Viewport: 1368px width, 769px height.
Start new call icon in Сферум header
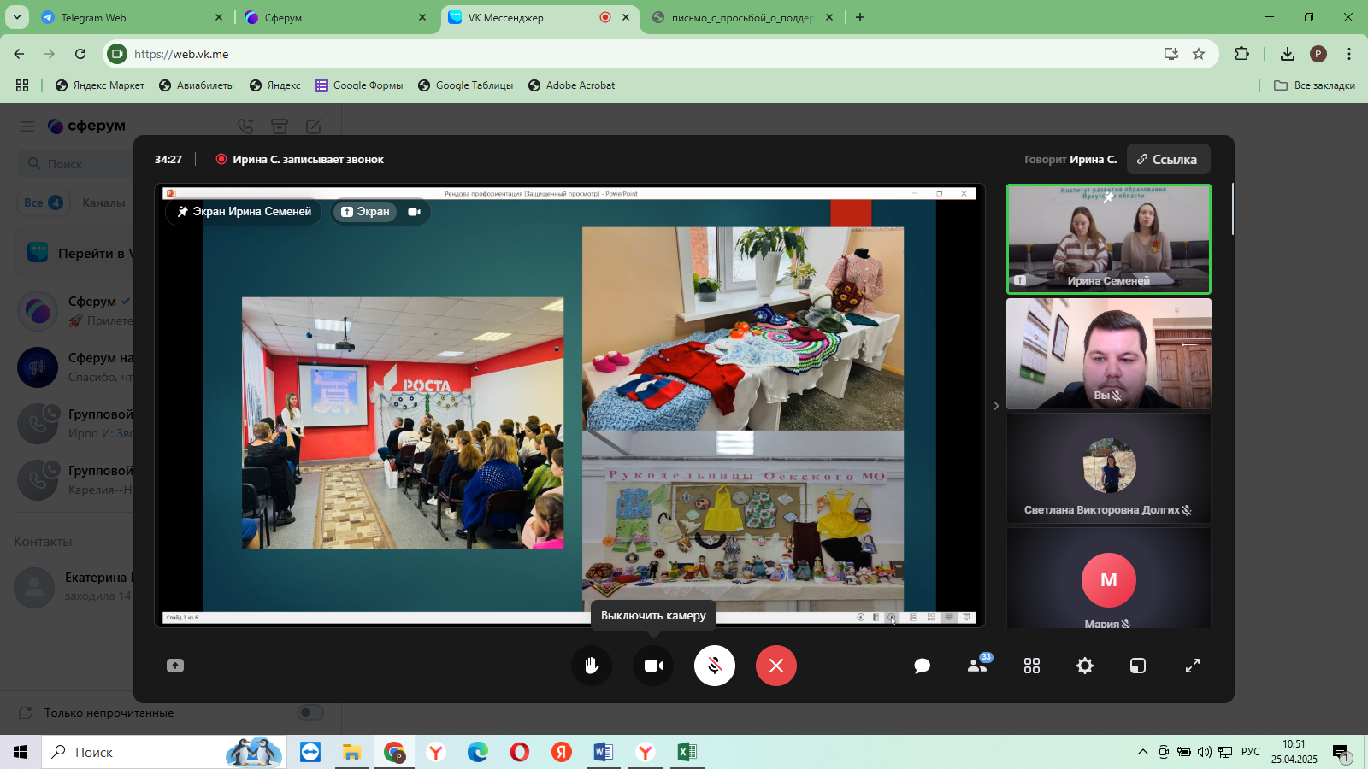coord(245,126)
